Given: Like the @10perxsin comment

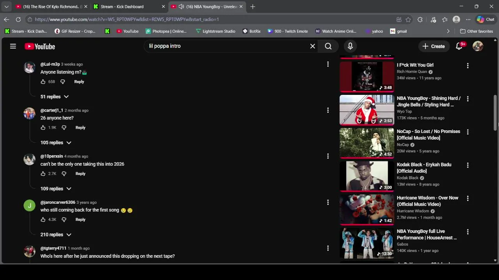Looking at the screenshot, I should pos(43,173).
